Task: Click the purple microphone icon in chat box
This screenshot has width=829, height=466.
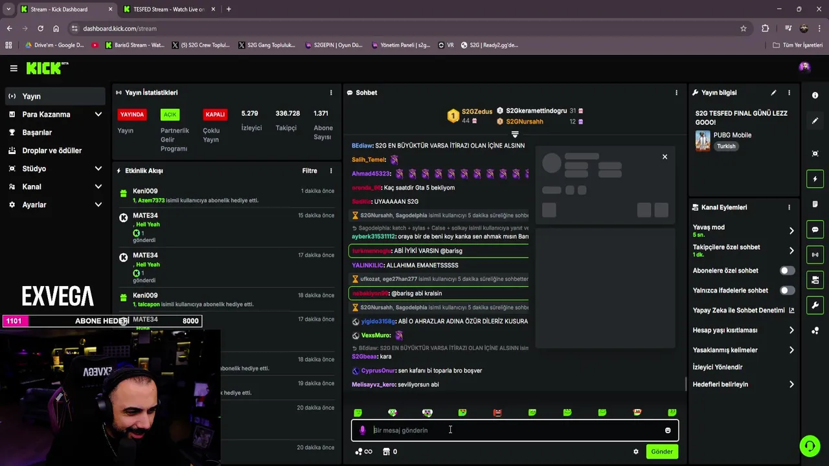Action: (x=362, y=430)
